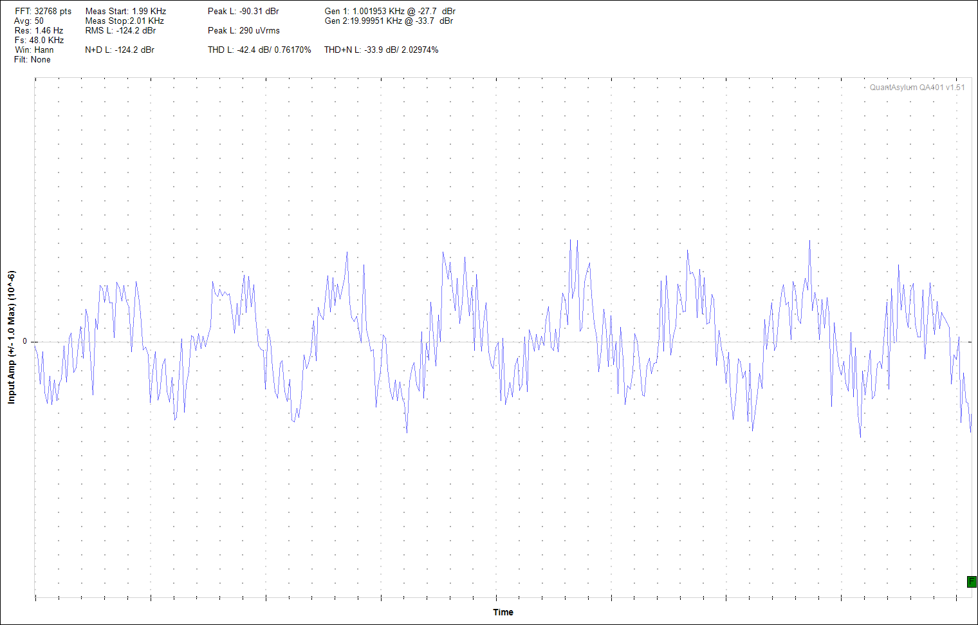Click the "Win: Hann" window label

[x=34, y=50]
